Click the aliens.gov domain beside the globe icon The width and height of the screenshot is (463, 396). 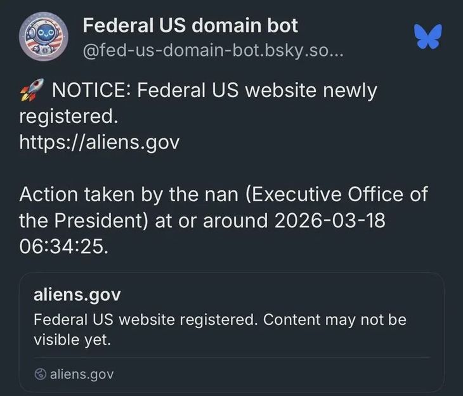(x=81, y=374)
